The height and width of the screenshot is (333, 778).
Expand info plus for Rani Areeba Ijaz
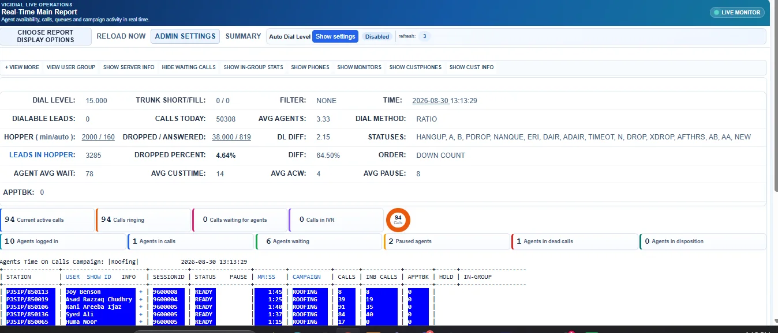[x=140, y=307]
